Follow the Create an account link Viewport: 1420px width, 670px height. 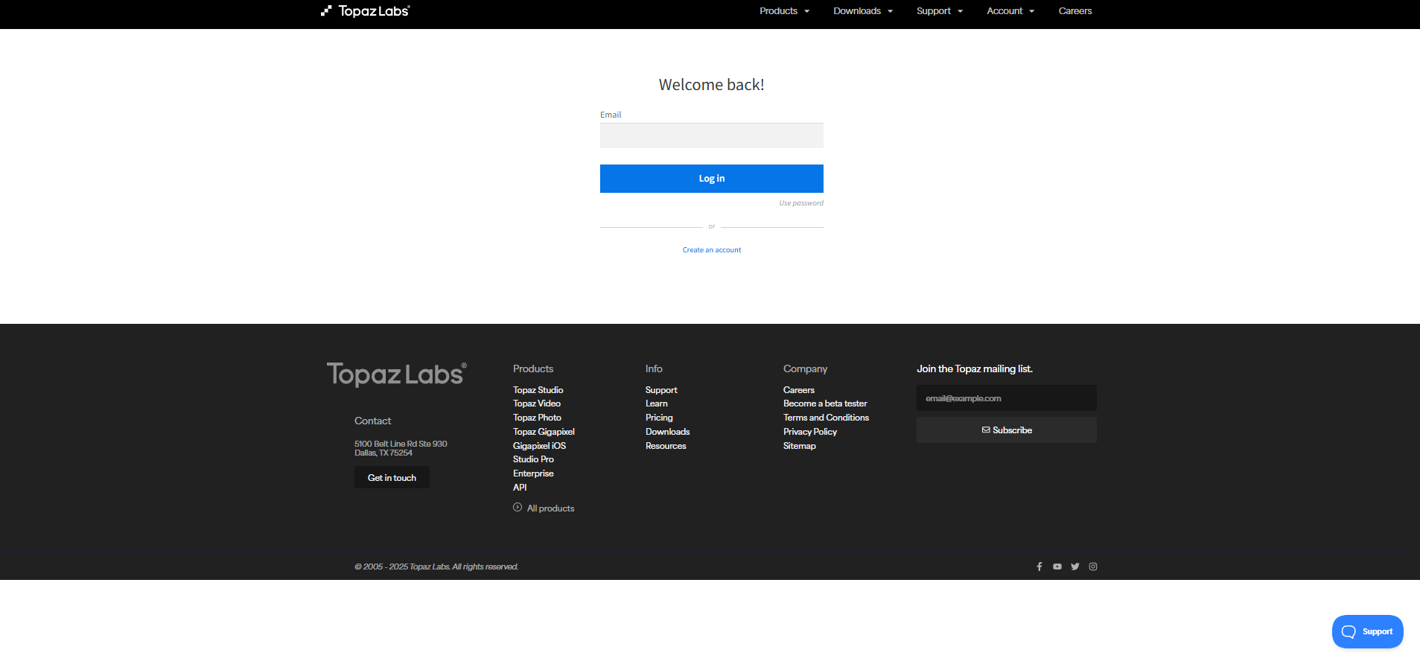712,250
